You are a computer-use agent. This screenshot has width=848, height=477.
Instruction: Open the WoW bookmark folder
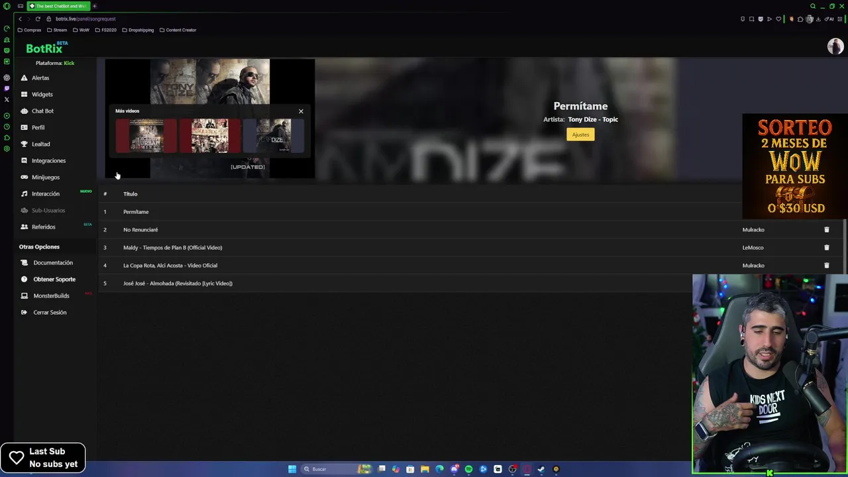tap(81, 30)
